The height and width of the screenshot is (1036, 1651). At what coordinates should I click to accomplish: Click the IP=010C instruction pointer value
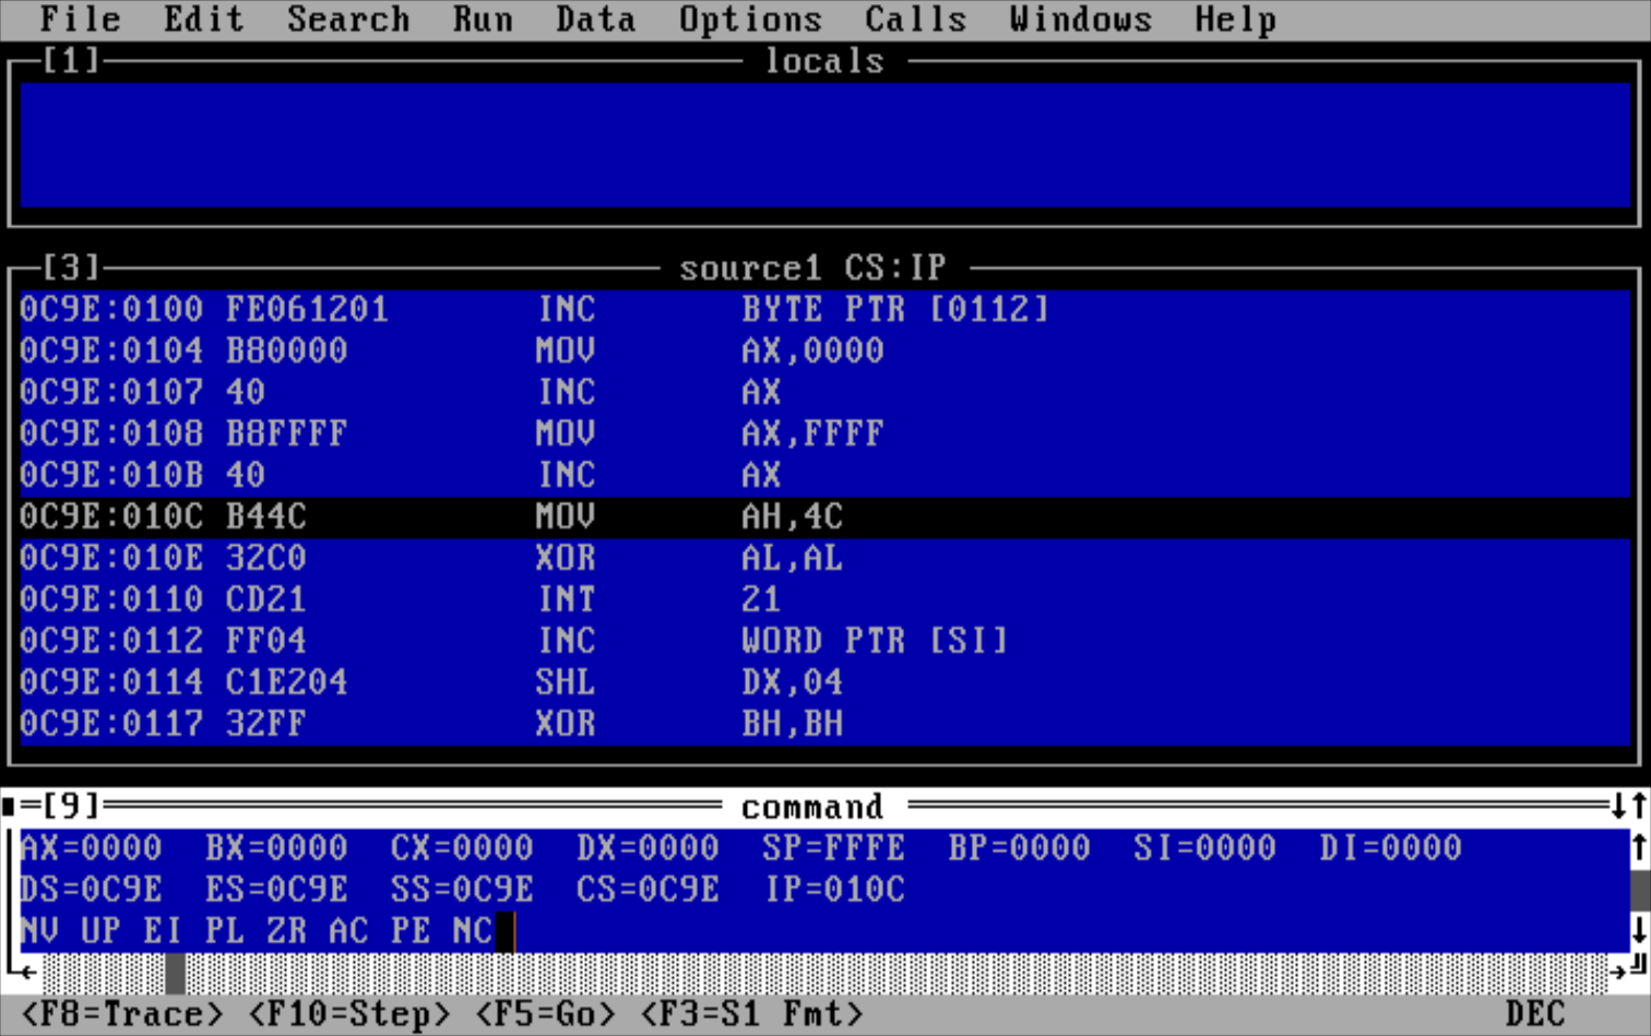coord(835,889)
